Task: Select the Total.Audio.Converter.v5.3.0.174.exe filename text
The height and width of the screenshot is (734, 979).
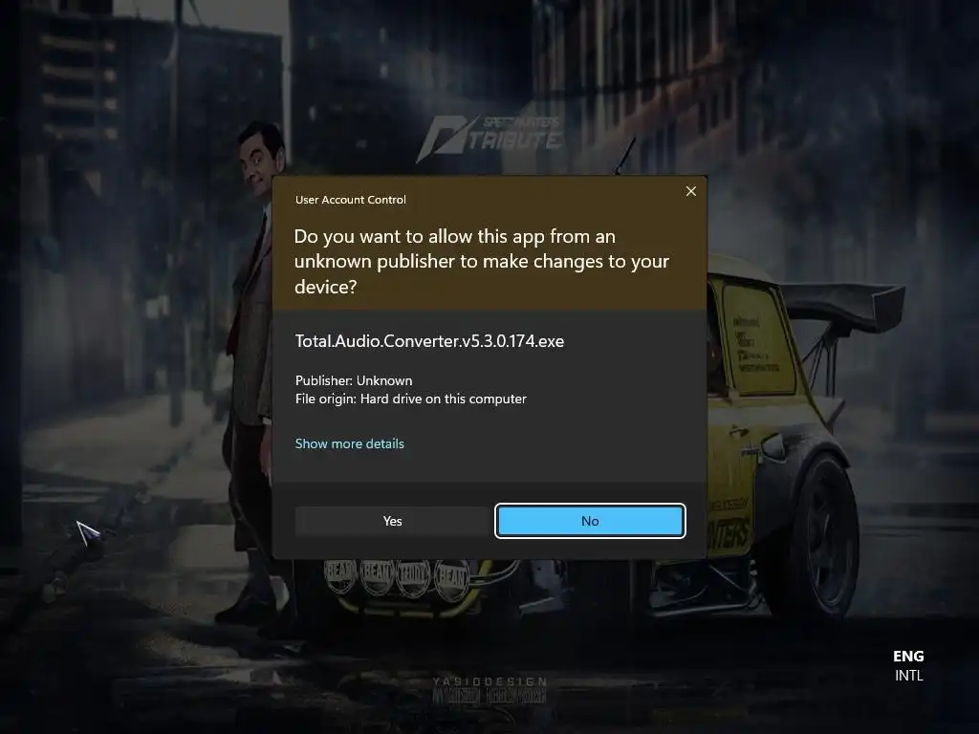Action: 429,341
